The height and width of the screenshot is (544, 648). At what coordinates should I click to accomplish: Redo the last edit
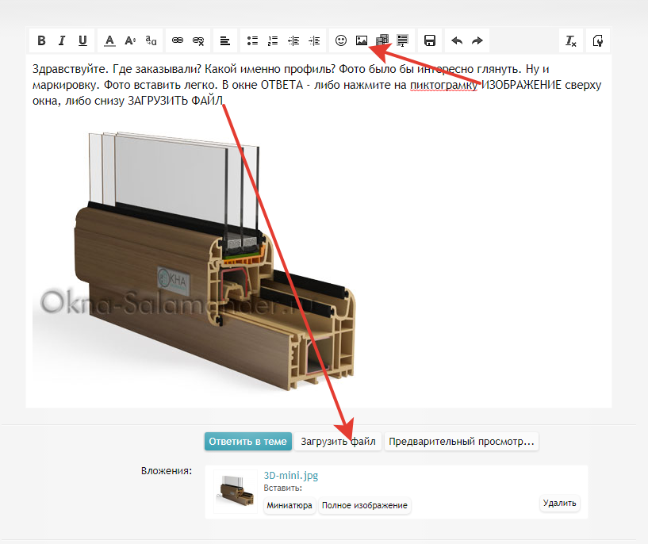click(x=477, y=40)
